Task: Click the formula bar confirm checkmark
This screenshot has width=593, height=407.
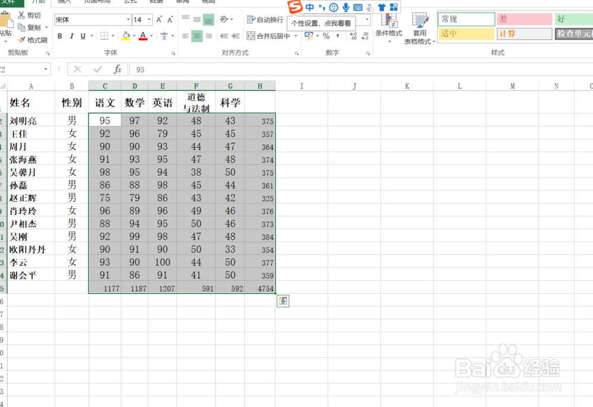Action: (98, 69)
